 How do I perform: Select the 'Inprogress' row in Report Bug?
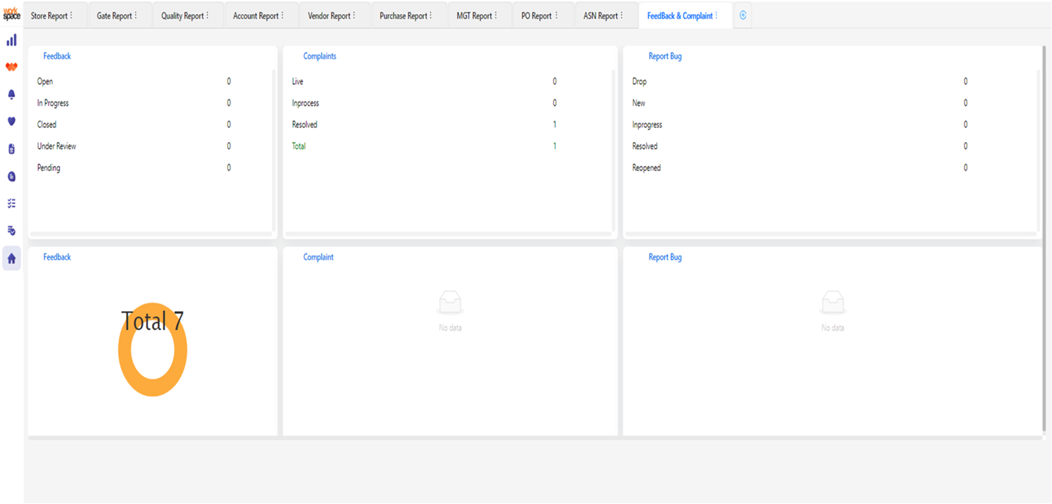831,125
